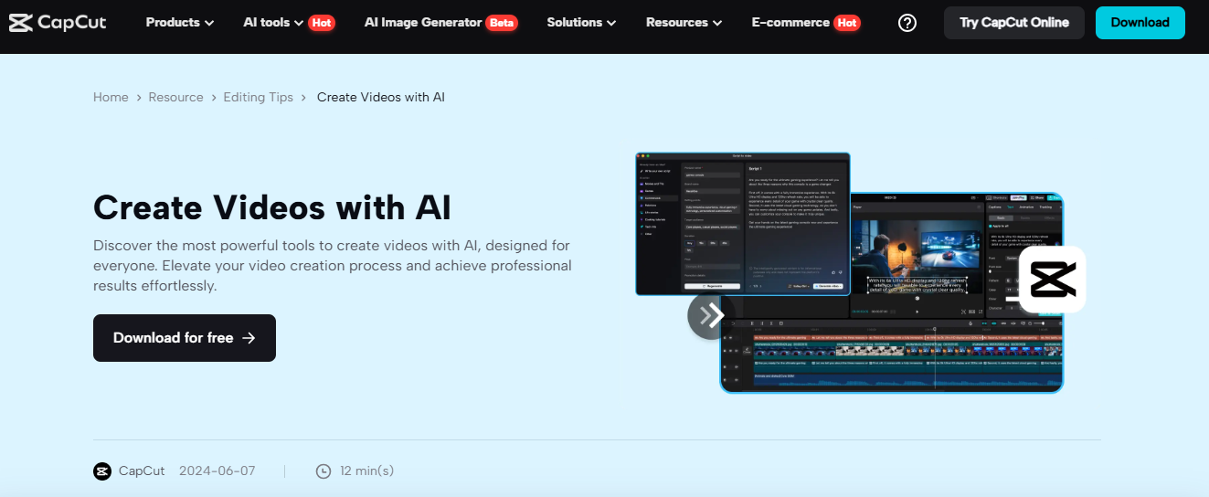This screenshot has width=1209, height=497.
Task: Click the Create Videos with AI heading
Action: [272, 207]
